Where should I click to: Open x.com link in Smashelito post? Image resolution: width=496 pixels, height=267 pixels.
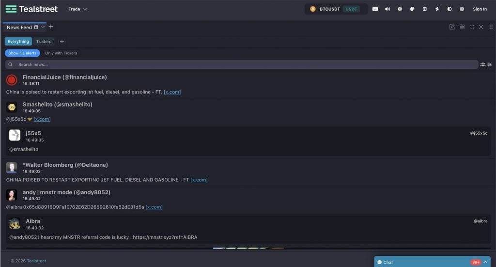42,119
